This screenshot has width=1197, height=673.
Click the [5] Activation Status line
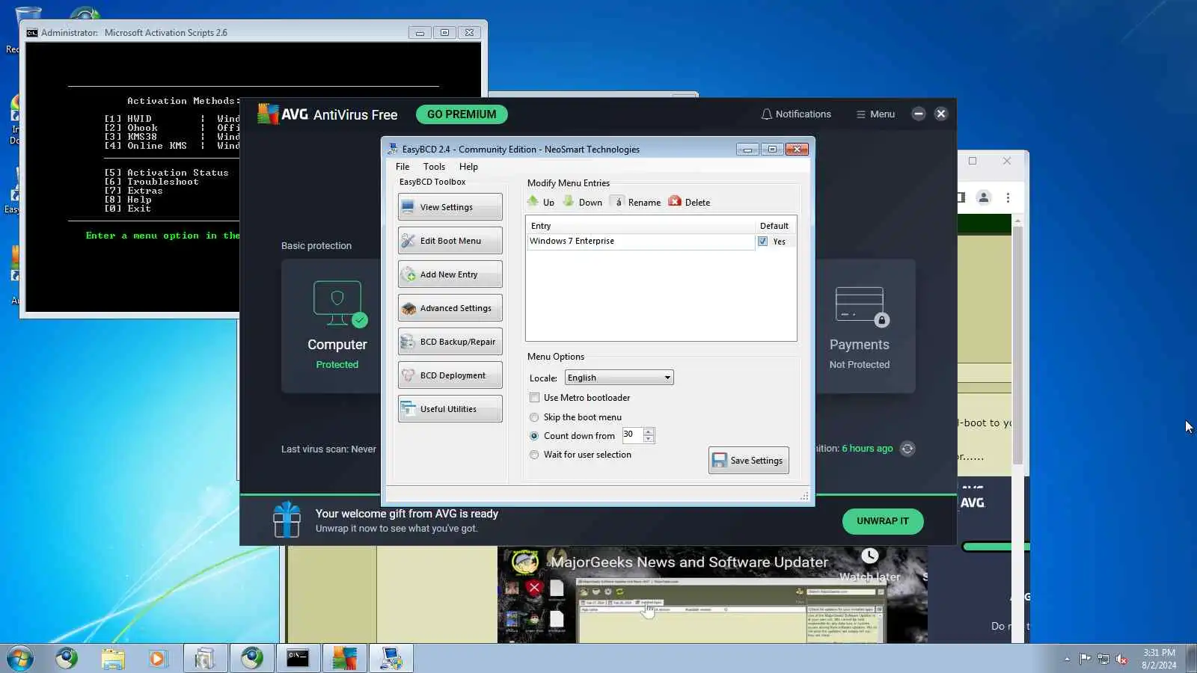pyautogui.click(x=166, y=173)
